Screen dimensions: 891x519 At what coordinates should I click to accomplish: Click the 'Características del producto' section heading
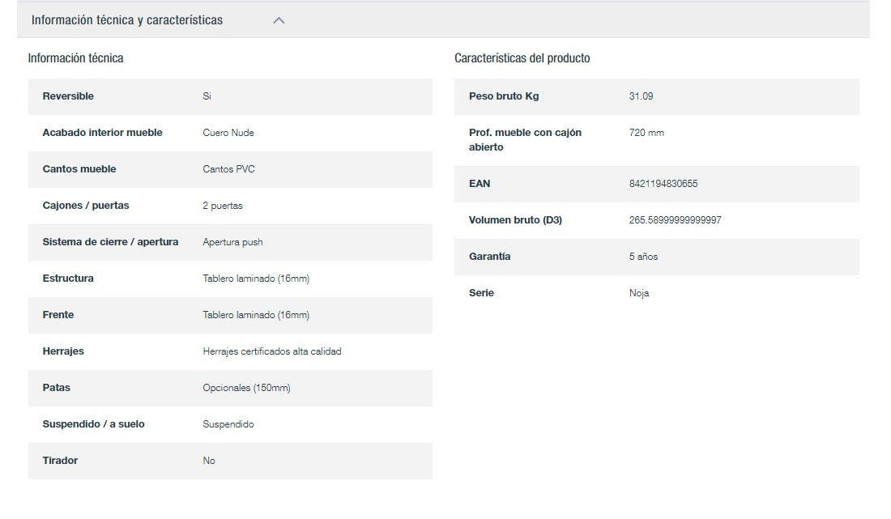pos(522,58)
